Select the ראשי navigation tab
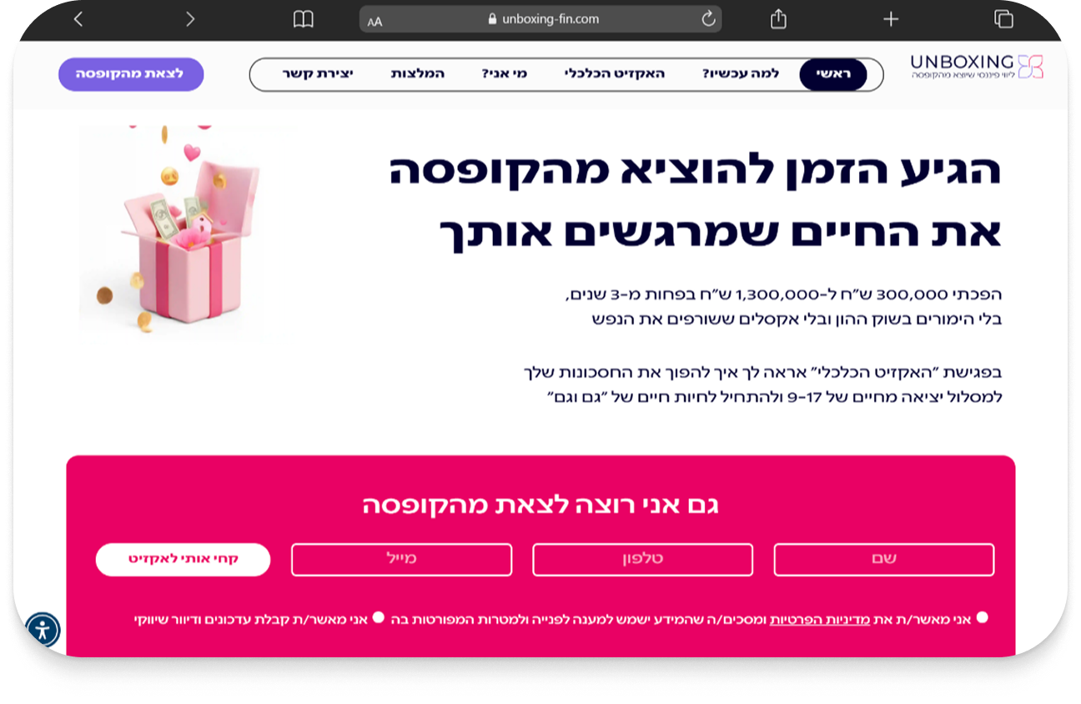 [833, 74]
